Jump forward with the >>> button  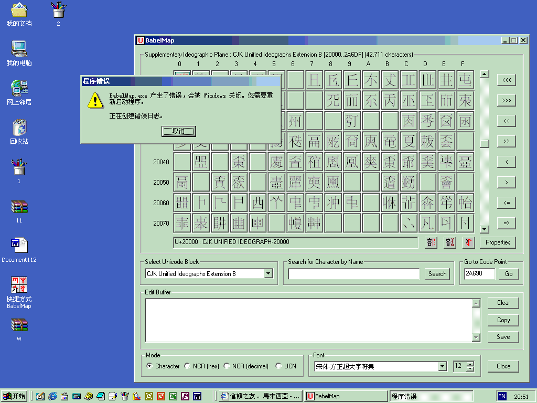[x=507, y=100]
